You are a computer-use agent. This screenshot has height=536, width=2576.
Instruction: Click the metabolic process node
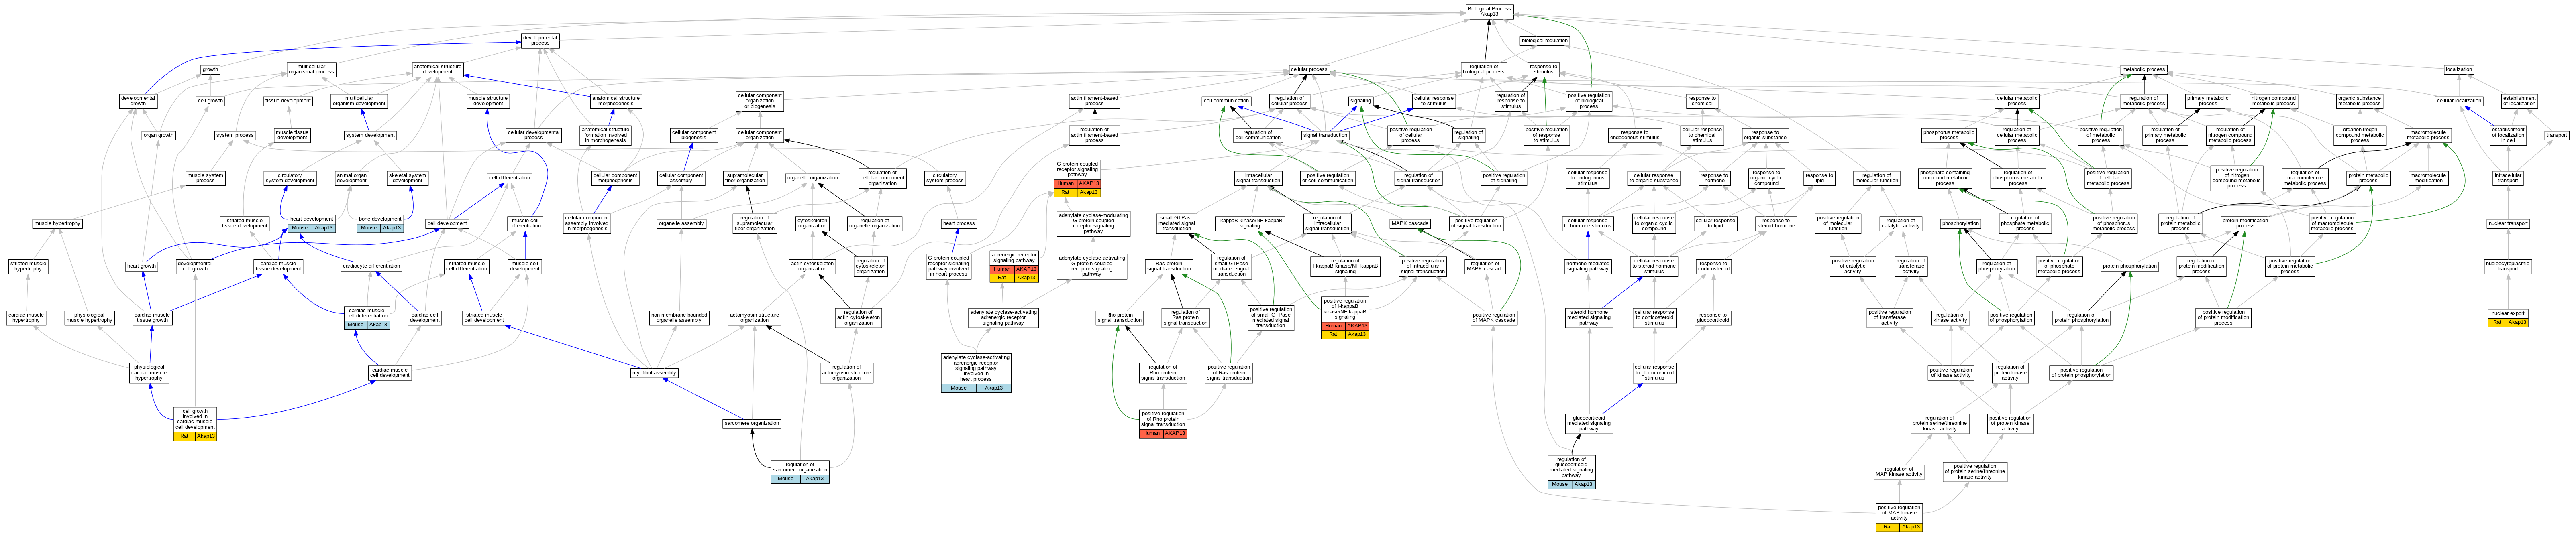tap(2143, 70)
